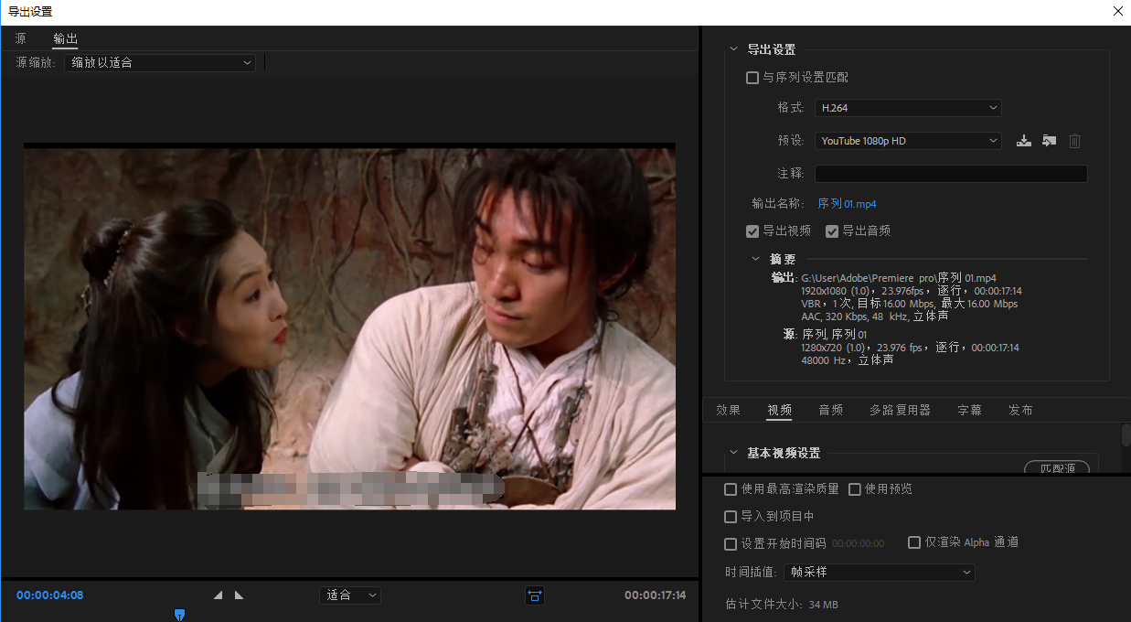Screen dimensions: 1131x622
Task: Open the 发布 tab
Action: (1021, 411)
